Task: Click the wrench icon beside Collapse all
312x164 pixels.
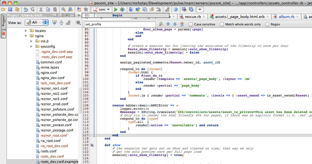Action: 68,23
